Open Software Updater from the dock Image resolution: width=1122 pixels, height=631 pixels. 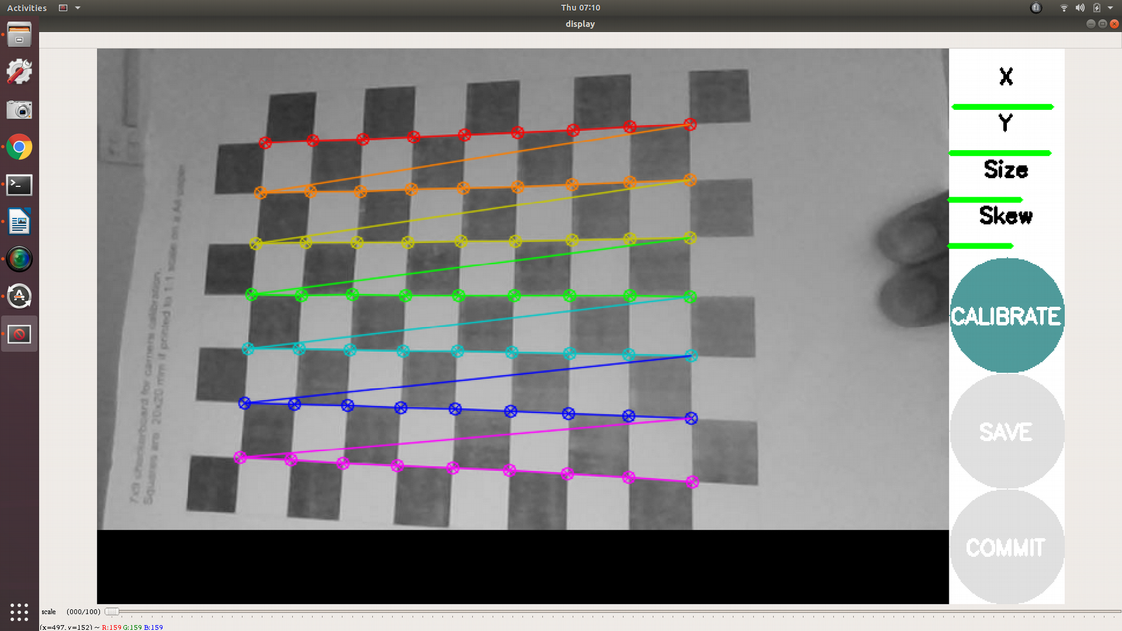click(x=19, y=297)
